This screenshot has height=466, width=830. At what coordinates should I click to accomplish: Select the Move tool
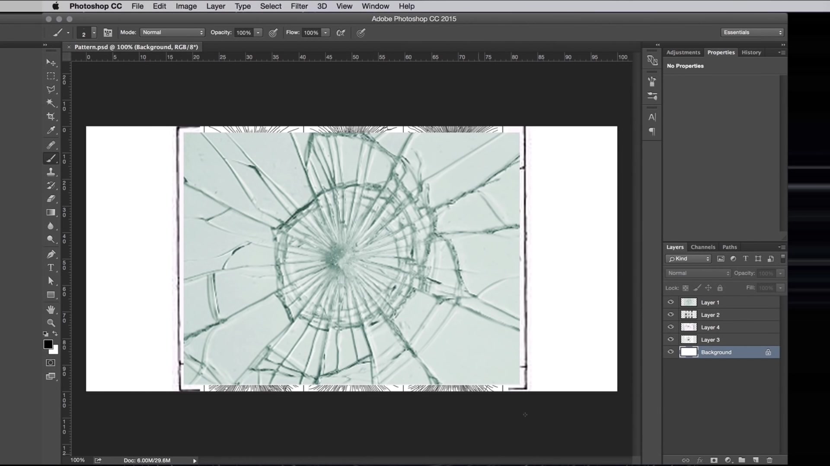pos(51,62)
